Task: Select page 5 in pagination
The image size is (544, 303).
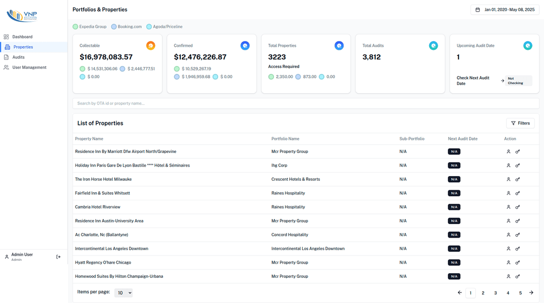Action: (520, 293)
